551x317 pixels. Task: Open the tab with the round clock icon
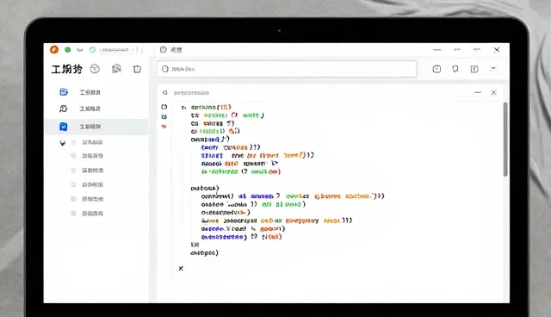point(171,50)
